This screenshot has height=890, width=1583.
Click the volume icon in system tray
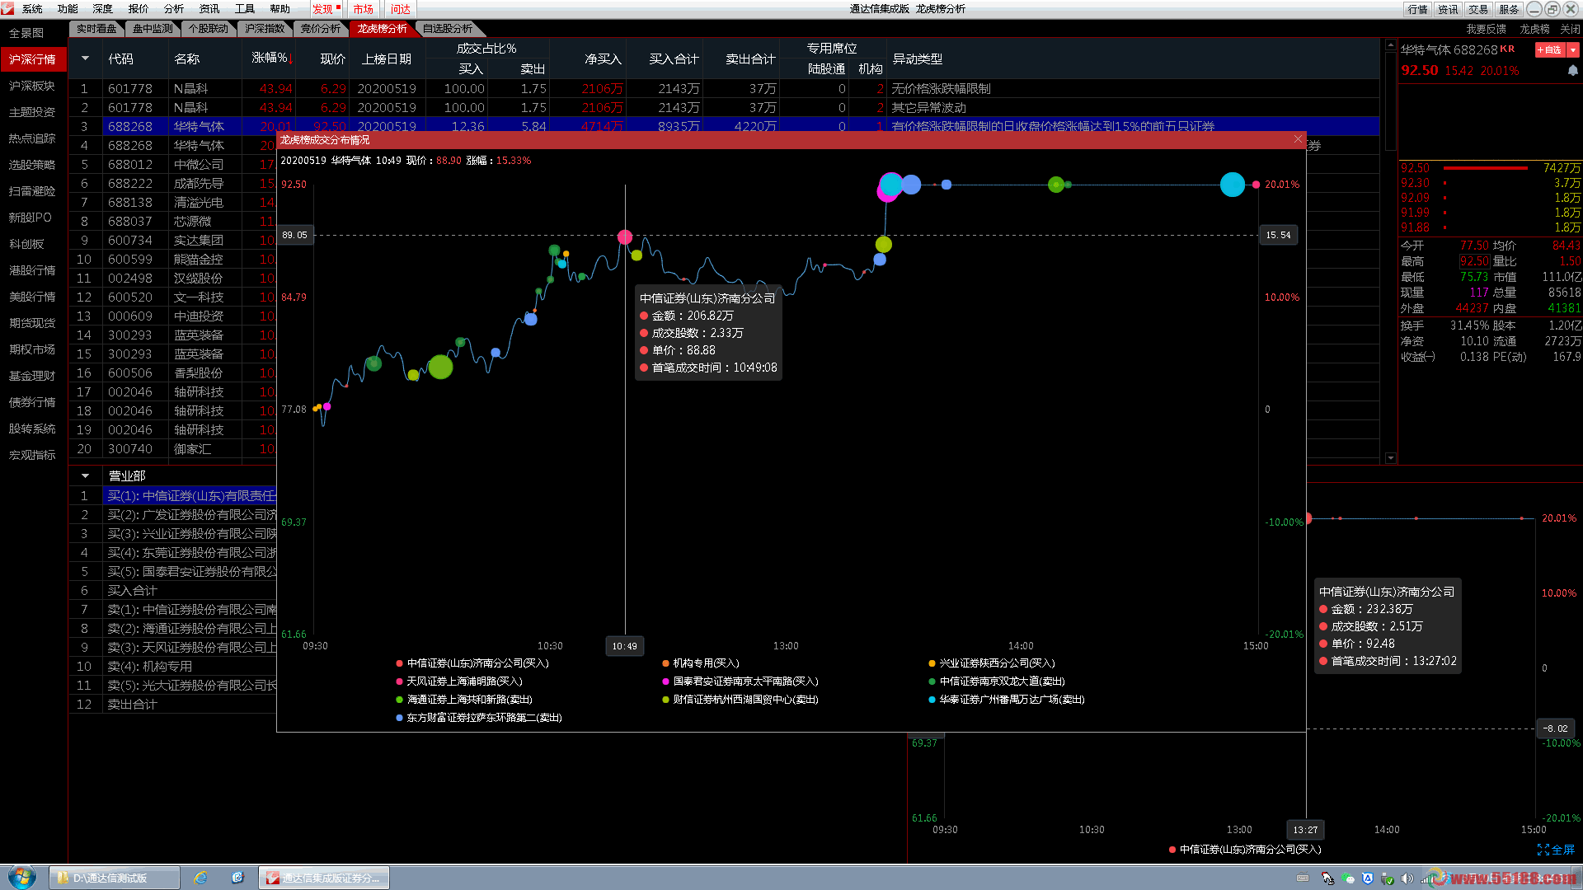pos(1407,878)
